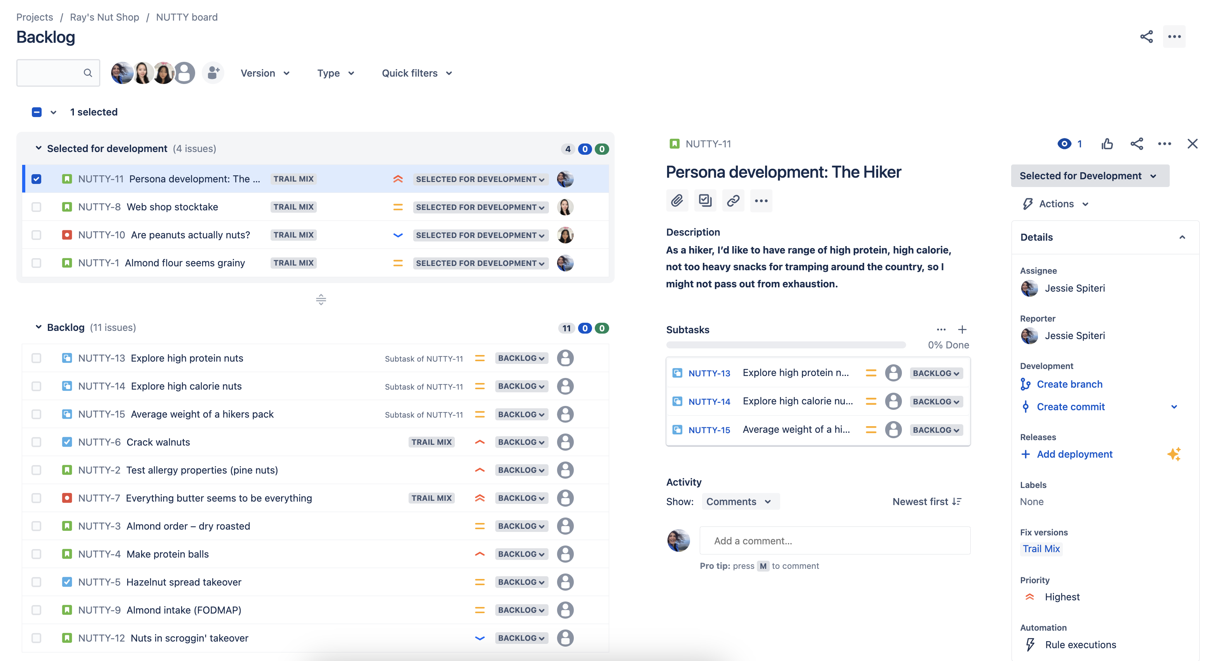Click the Actions menu in NUTTY-11 detail
1209x661 pixels.
tap(1056, 203)
